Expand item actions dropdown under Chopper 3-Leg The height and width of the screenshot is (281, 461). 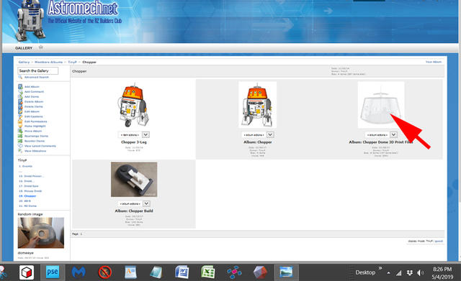pyautogui.click(x=146, y=134)
